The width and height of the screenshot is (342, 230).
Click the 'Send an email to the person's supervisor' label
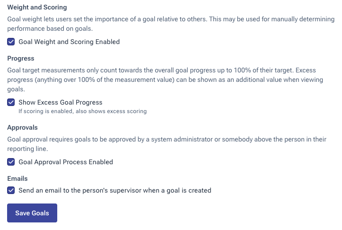click(115, 191)
